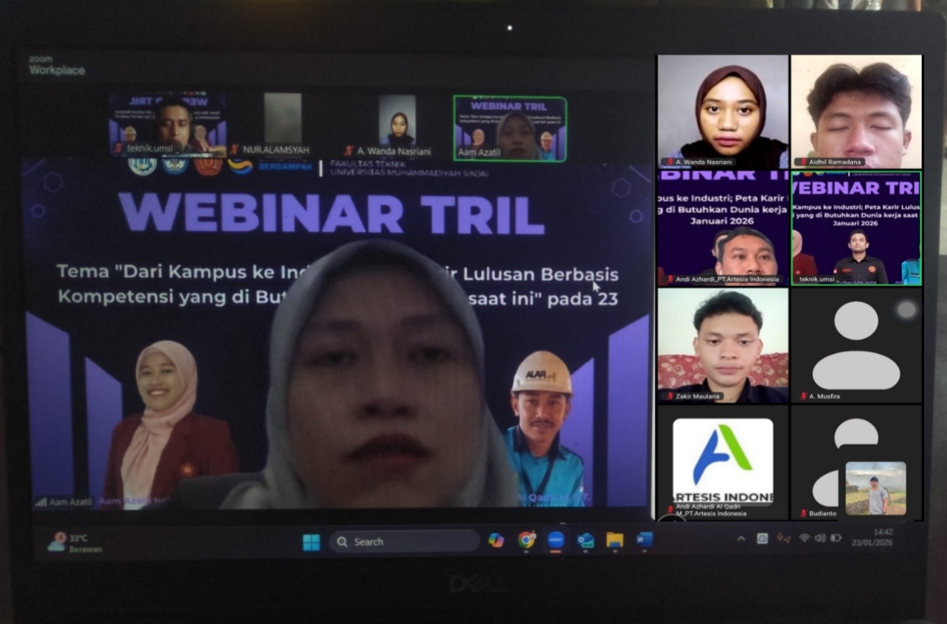Expand the hidden tray icons chevron
Screen dimensions: 947x624
(741, 539)
